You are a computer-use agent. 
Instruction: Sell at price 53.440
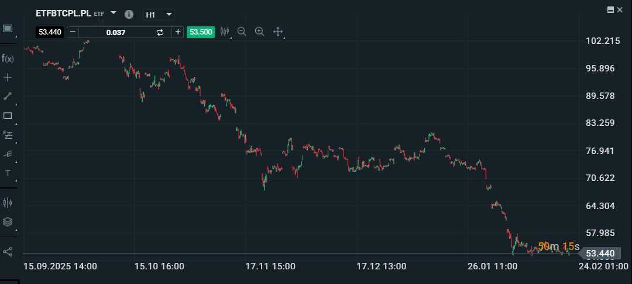click(50, 32)
